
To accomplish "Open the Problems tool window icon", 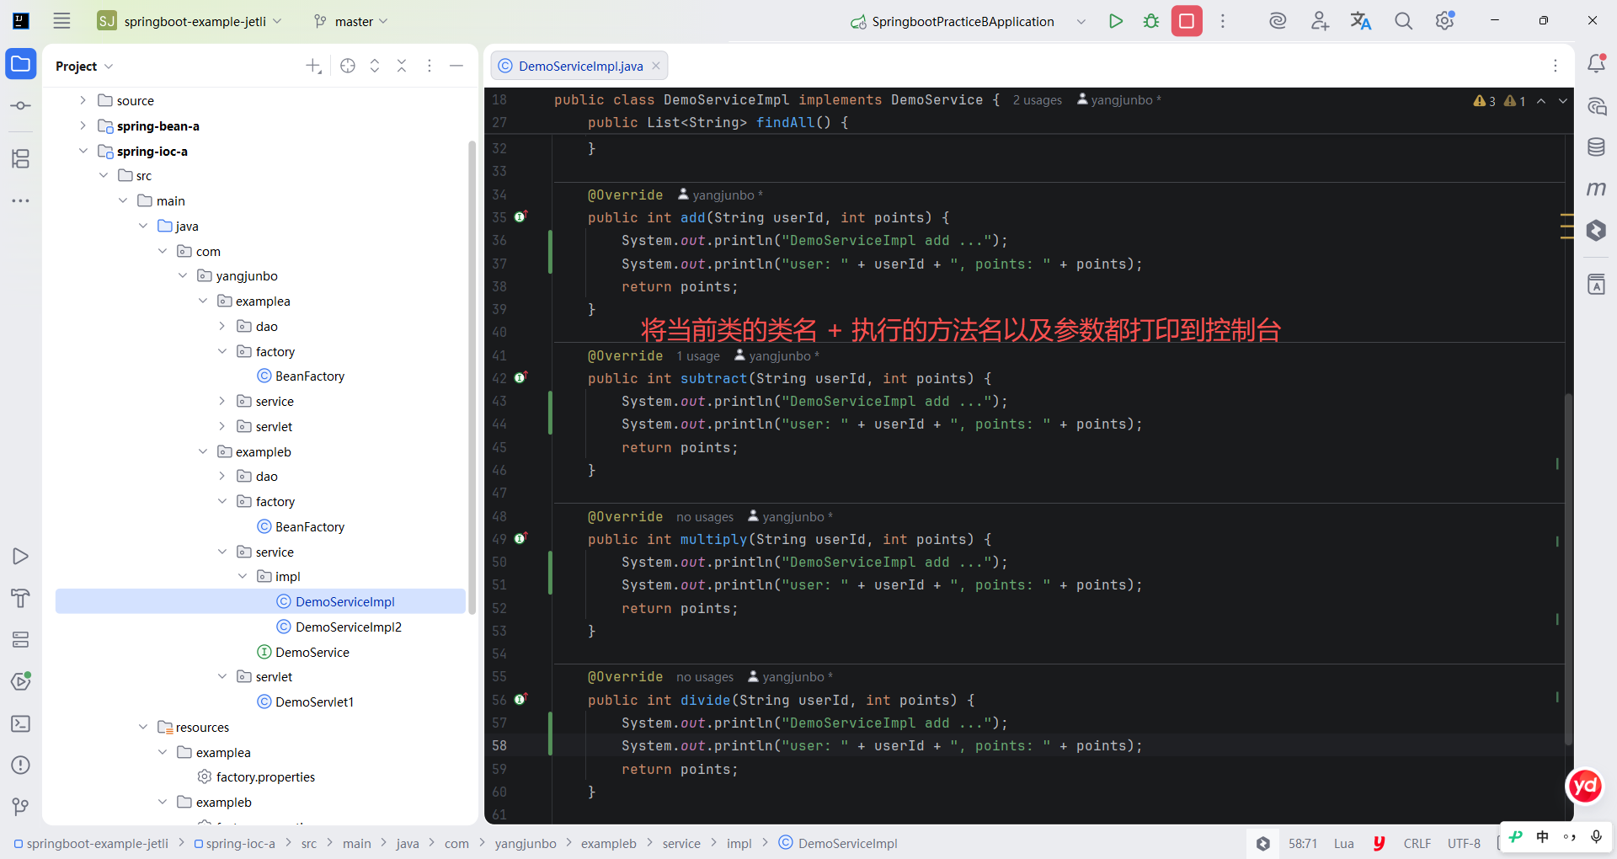I will pyautogui.click(x=21, y=765).
